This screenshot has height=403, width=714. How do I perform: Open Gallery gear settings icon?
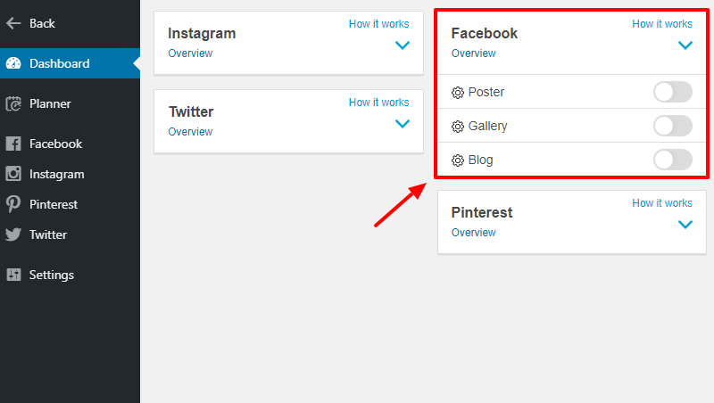point(458,126)
